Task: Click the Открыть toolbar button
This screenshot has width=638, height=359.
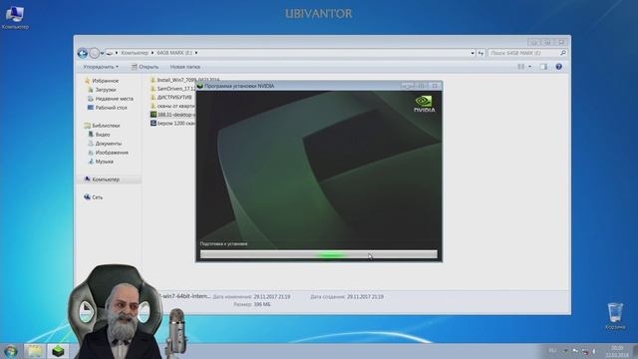Action: point(145,67)
